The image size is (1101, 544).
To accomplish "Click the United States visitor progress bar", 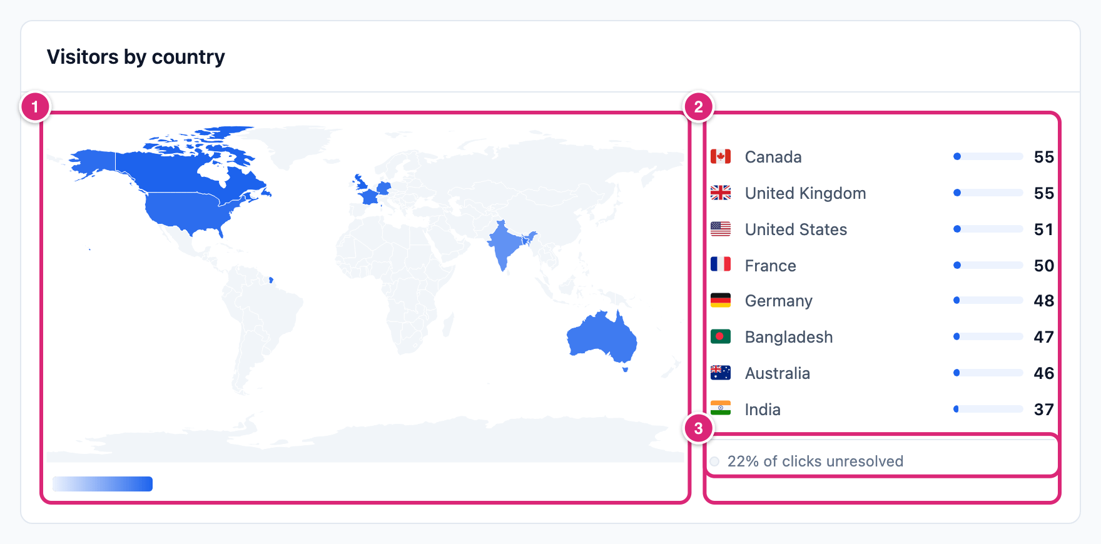I will [988, 229].
